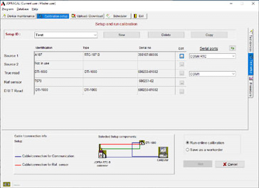Click the Cancel button

coord(230,164)
